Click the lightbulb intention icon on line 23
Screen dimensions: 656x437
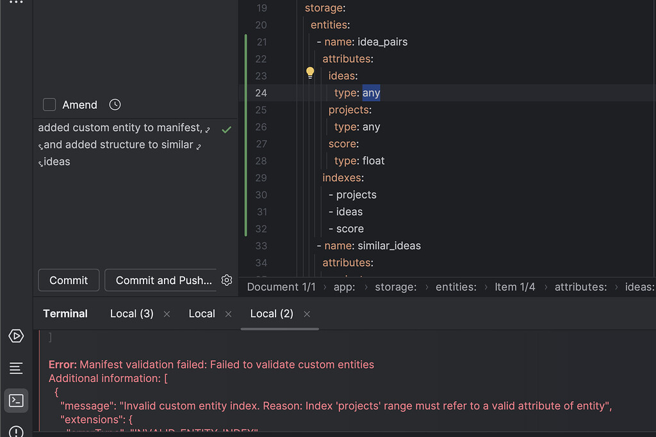310,73
